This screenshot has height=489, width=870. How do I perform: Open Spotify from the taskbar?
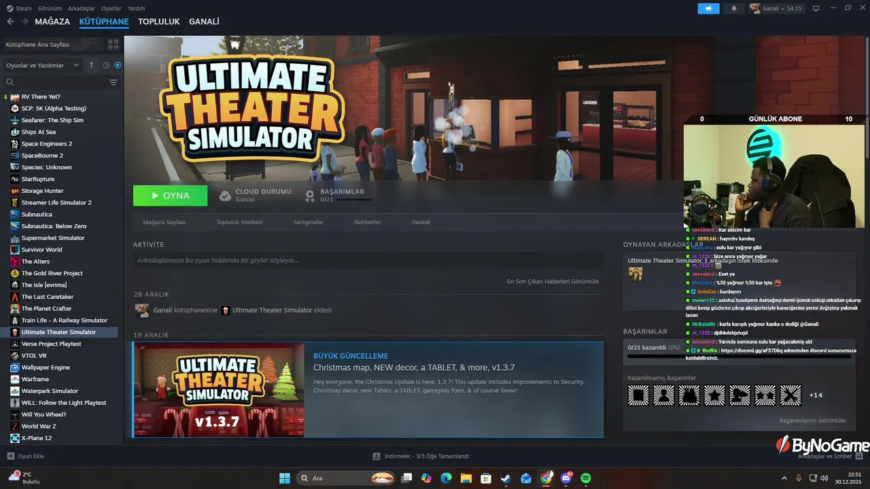(x=586, y=478)
